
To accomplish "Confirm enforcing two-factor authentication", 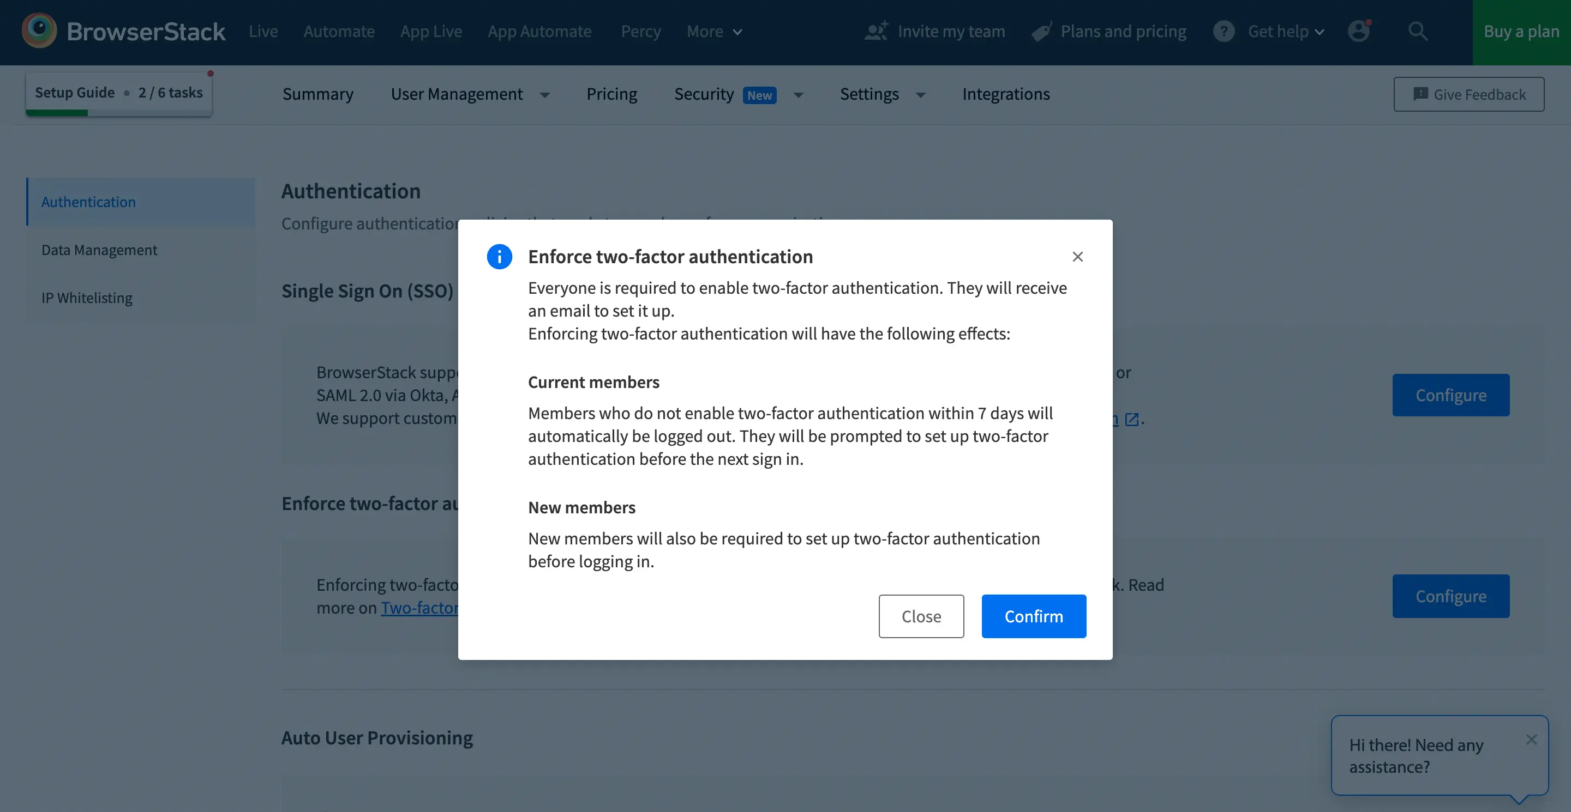I will tap(1033, 616).
